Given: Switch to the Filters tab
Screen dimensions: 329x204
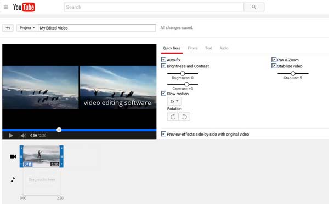Looking at the screenshot, I should click(192, 48).
